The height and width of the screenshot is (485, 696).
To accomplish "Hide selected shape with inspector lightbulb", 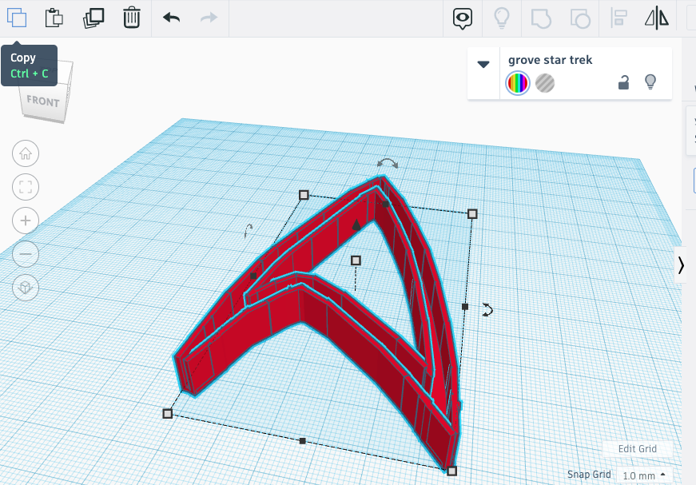I will [x=650, y=82].
